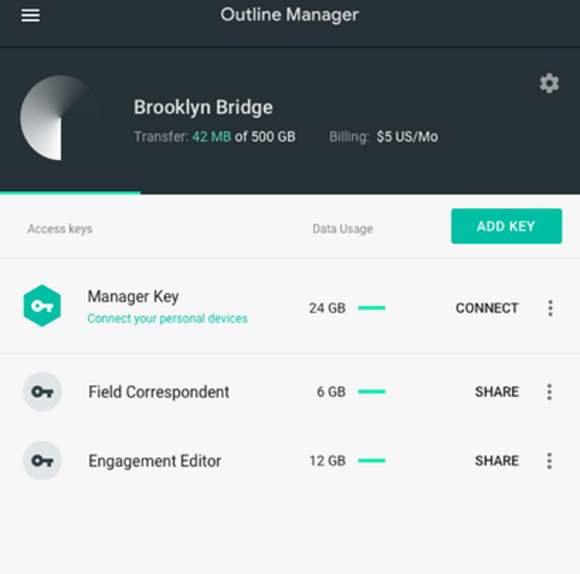Click the Brooklyn Bridge server name
The width and height of the screenshot is (580, 574).
pyautogui.click(x=203, y=107)
